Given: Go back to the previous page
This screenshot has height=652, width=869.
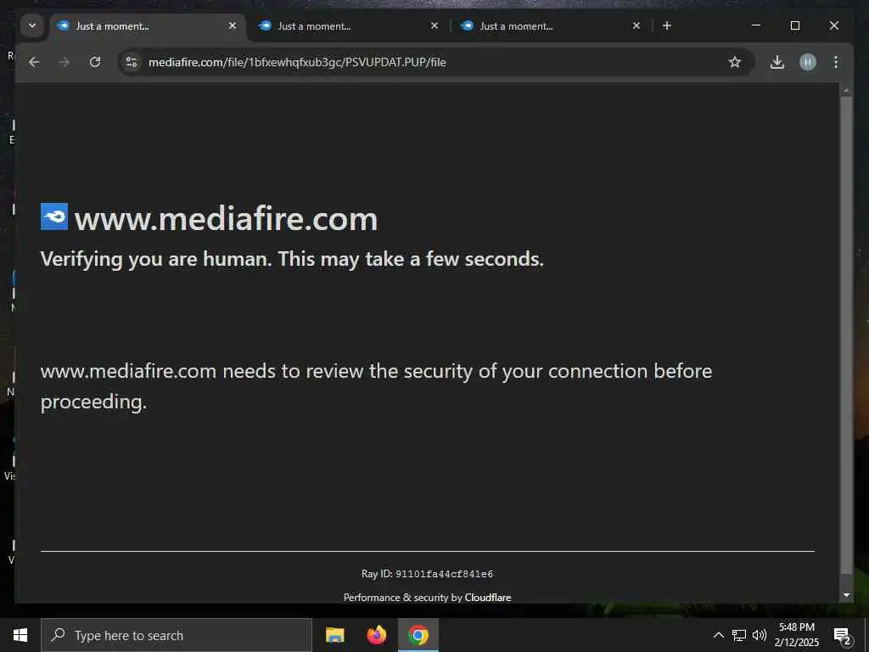Looking at the screenshot, I should click(34, 62).
